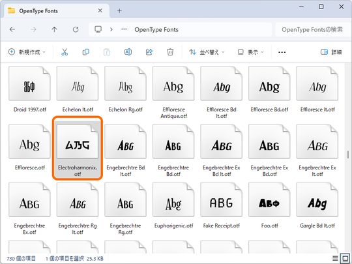Image resolution: width=352 pixels, height=264 pixels.
Task: Select Engebrechtre Bd It.otf file
Action: [x=126, y=151]
